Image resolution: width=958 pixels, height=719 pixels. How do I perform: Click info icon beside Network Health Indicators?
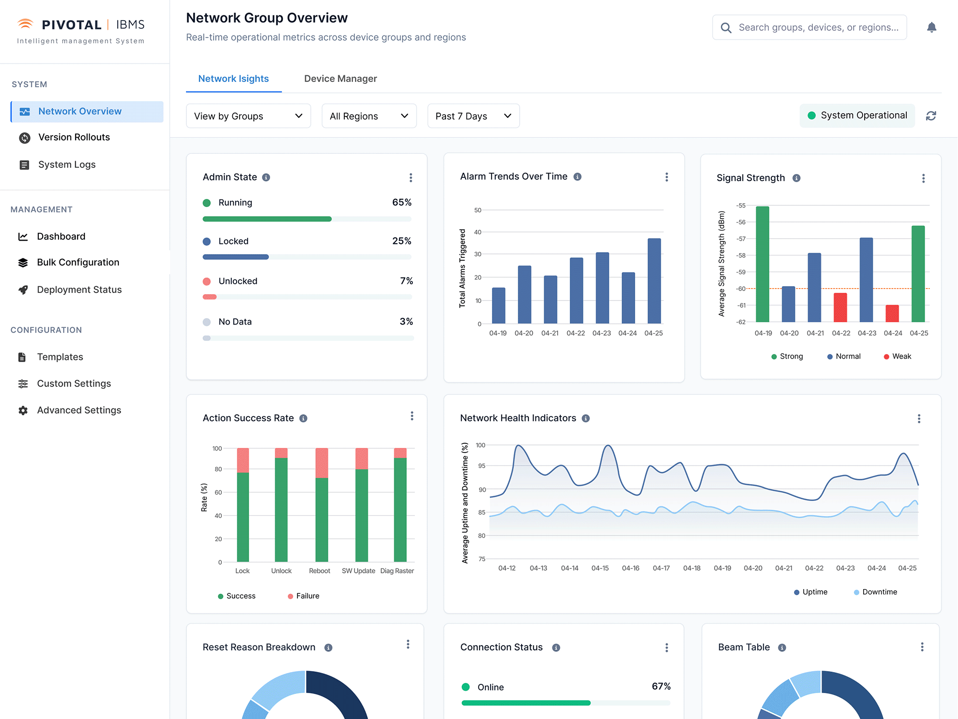click(x=585, y=418)
